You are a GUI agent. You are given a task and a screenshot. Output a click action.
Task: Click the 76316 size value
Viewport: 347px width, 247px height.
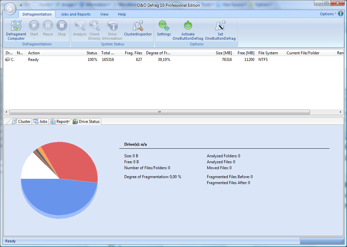(227, 59)
